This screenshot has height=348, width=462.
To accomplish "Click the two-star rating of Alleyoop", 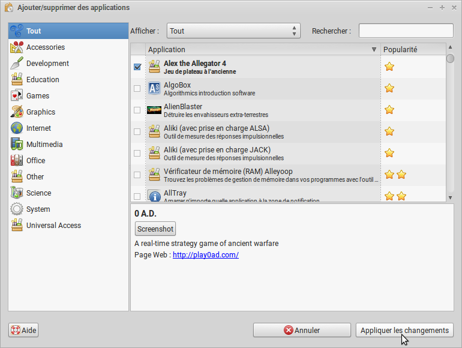I will [395, 175].
